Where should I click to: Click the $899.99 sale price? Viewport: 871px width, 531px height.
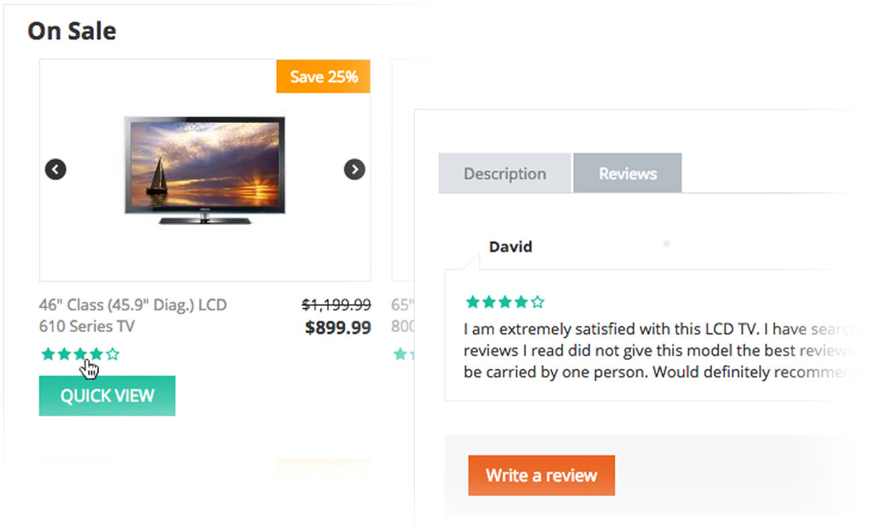point(338,327)
